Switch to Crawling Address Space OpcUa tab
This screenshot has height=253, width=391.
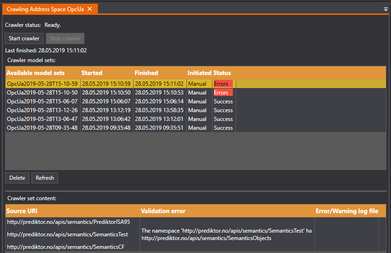[x=45, y=9]
